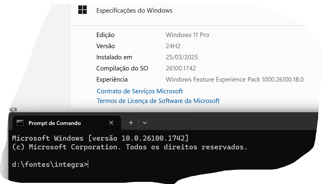Open a new terminal tab with plus
Image resolution: width=322 pixels, height=184 pixels.
click(131, 123)
